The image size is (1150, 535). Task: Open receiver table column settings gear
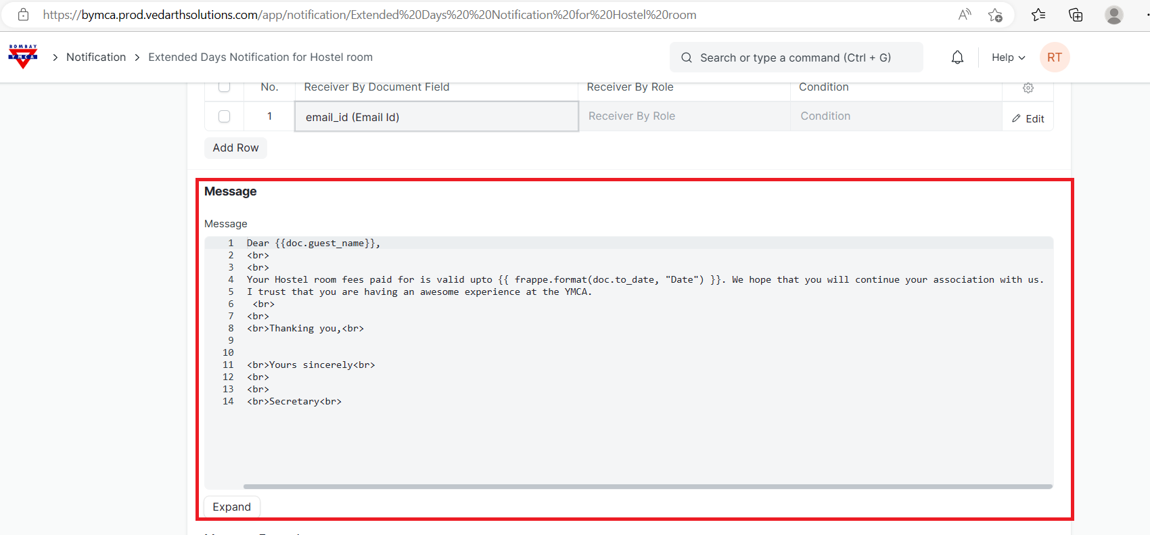[1028, 88]
